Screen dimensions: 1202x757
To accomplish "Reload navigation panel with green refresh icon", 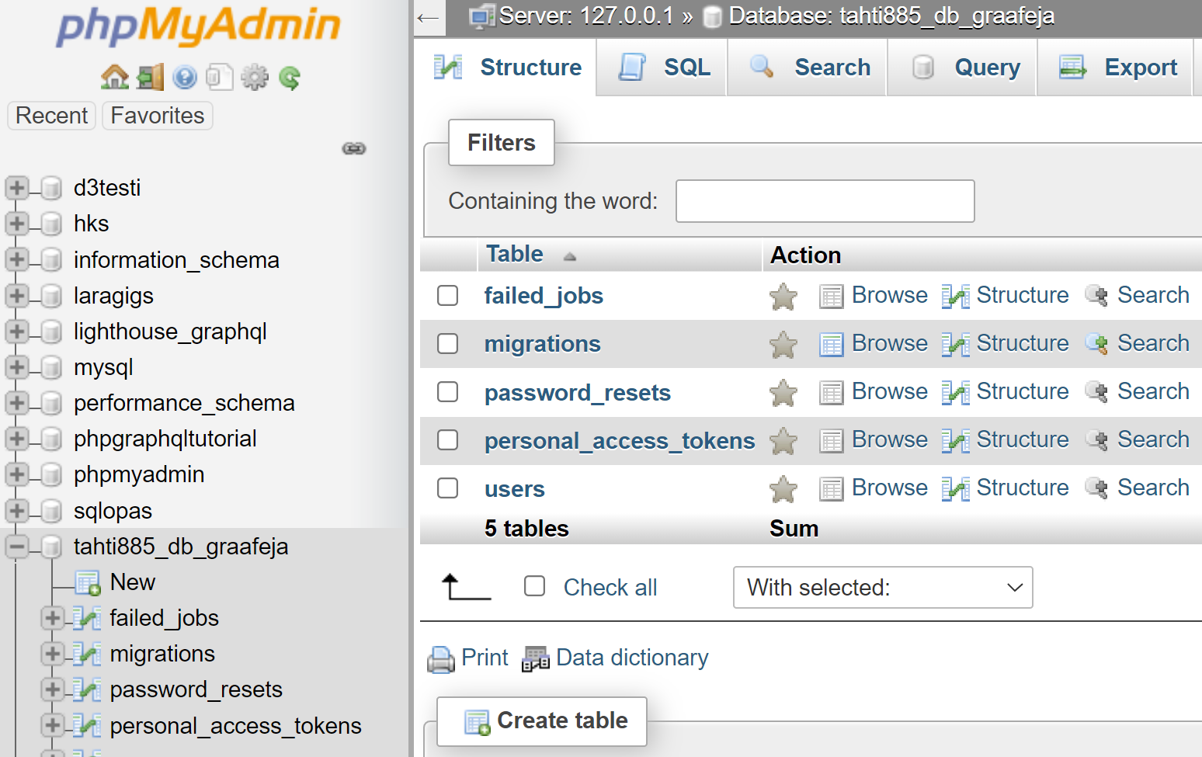I will tap(290, 78).
